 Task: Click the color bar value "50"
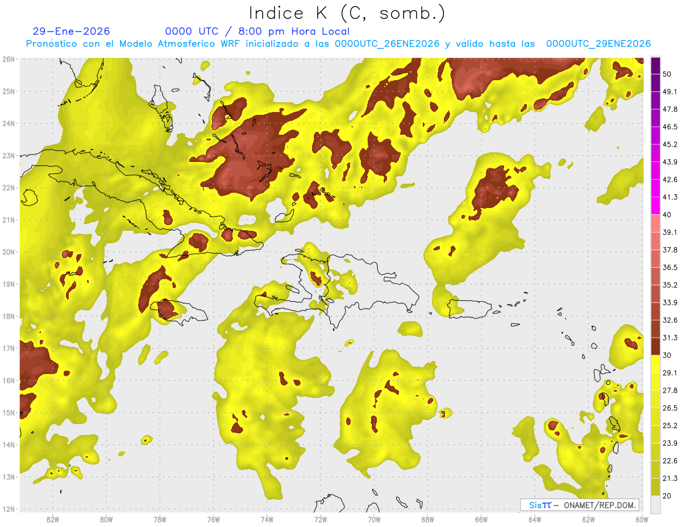pos(668,74)
